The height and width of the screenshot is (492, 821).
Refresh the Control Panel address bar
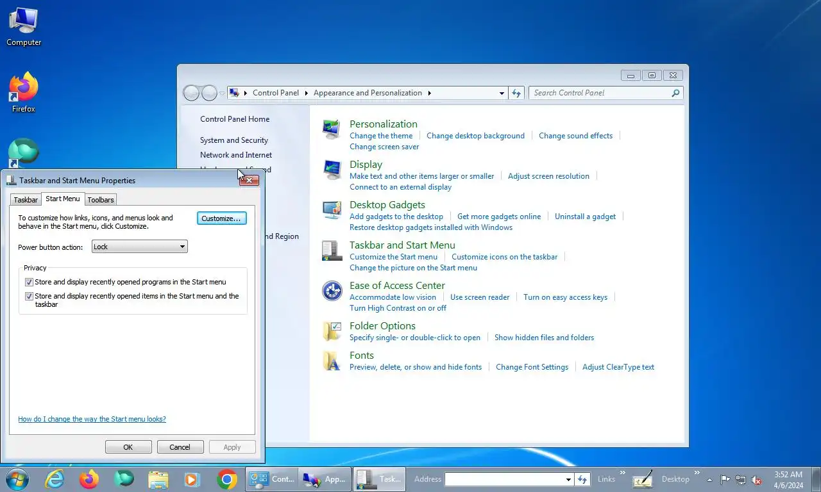pos(516,93)
